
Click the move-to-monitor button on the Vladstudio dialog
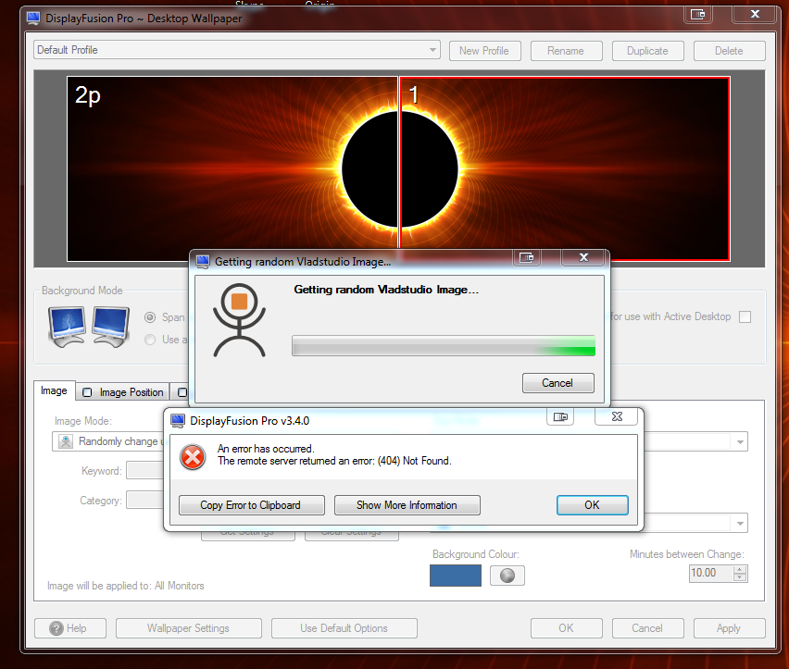click(527, 258)
